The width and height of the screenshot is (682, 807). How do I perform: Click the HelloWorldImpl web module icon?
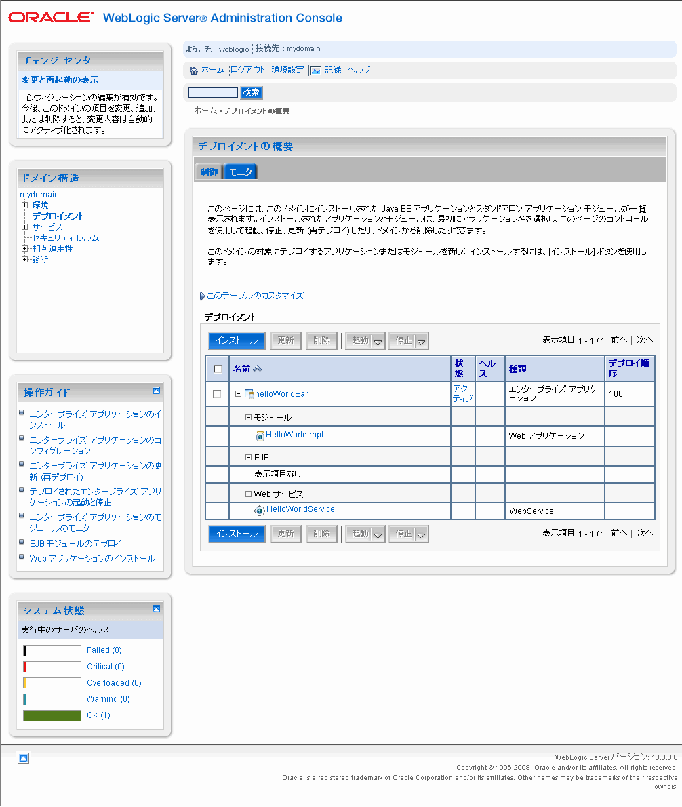pos(260,436)
